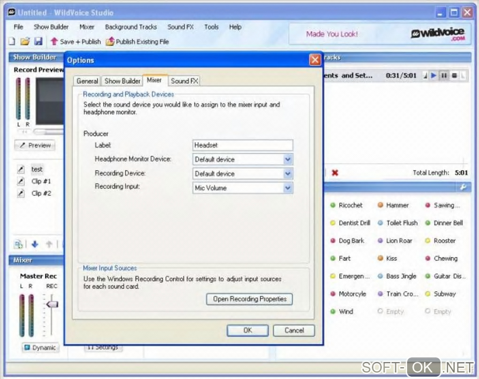Click the REC level slider thumb
479x379 pixels.
tap(52, 304)
